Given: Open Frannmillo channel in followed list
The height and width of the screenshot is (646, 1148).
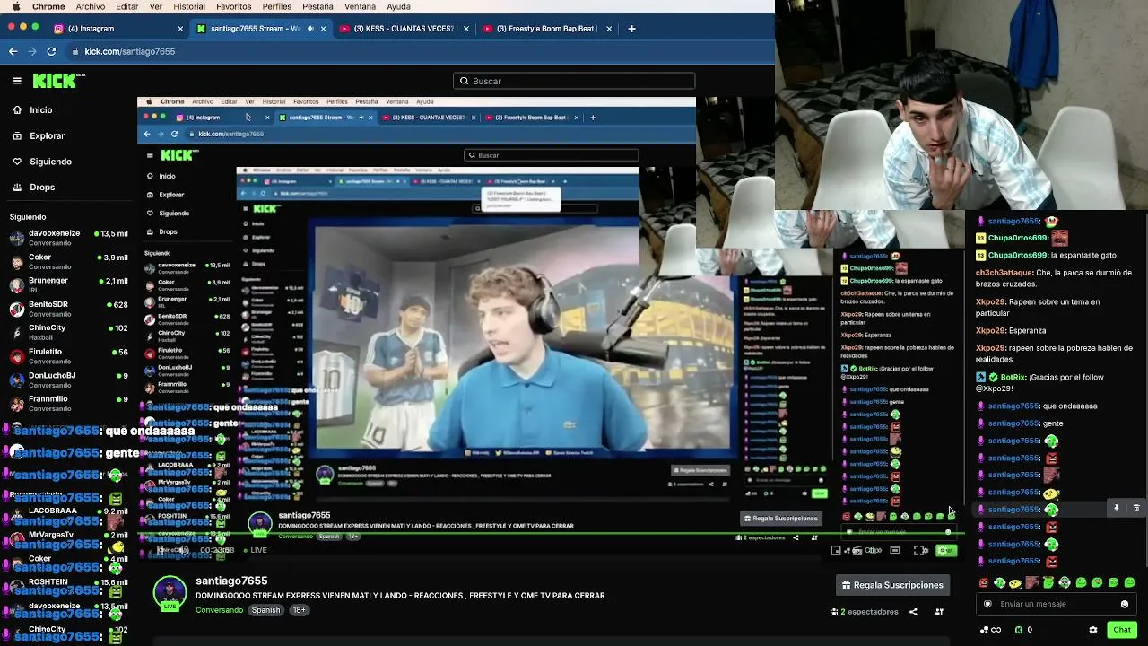Looking at the screenshot, I should 70,404.
